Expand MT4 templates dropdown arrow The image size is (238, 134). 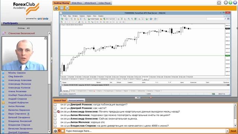157,19
